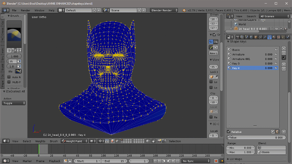292x164 pixels.
Task: Open the Render menu
Action: pos(25,10)
